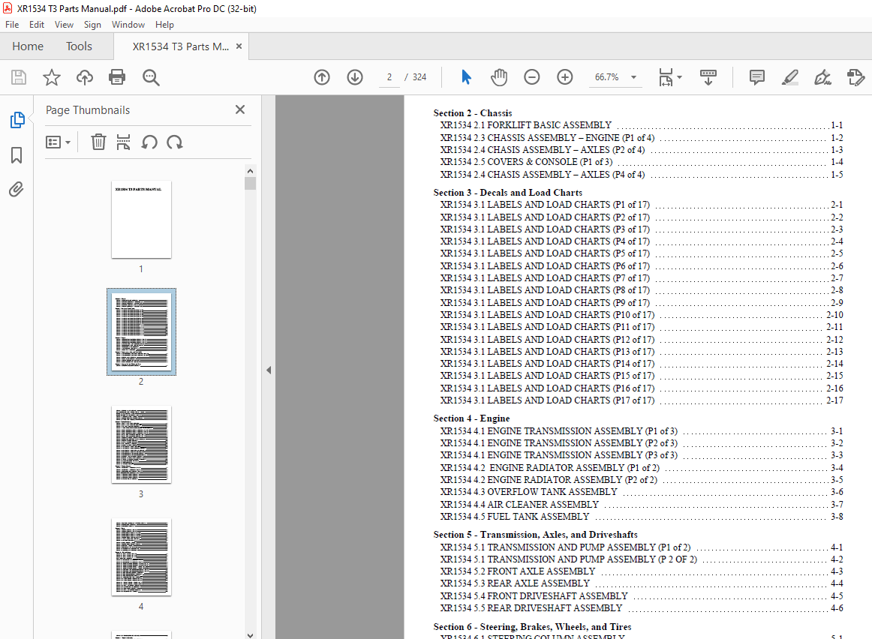Delete selected page thumbnail with trash icon

pos(98,142)
